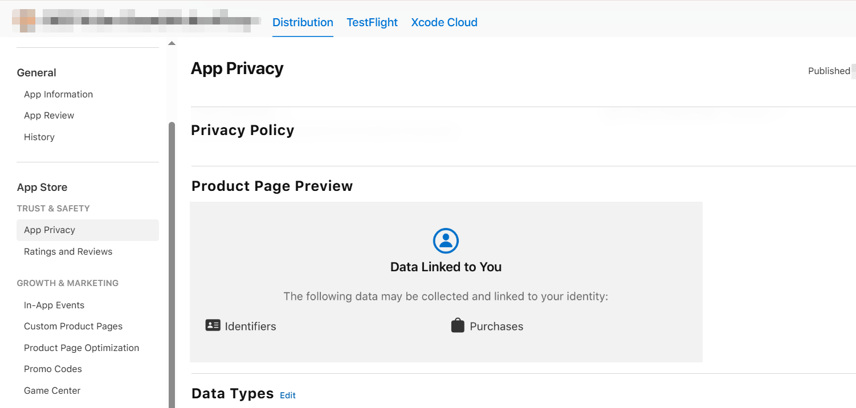This screenshot has height=408, width=856.
Task: Go to App Review section
Action: click(49, 115)
